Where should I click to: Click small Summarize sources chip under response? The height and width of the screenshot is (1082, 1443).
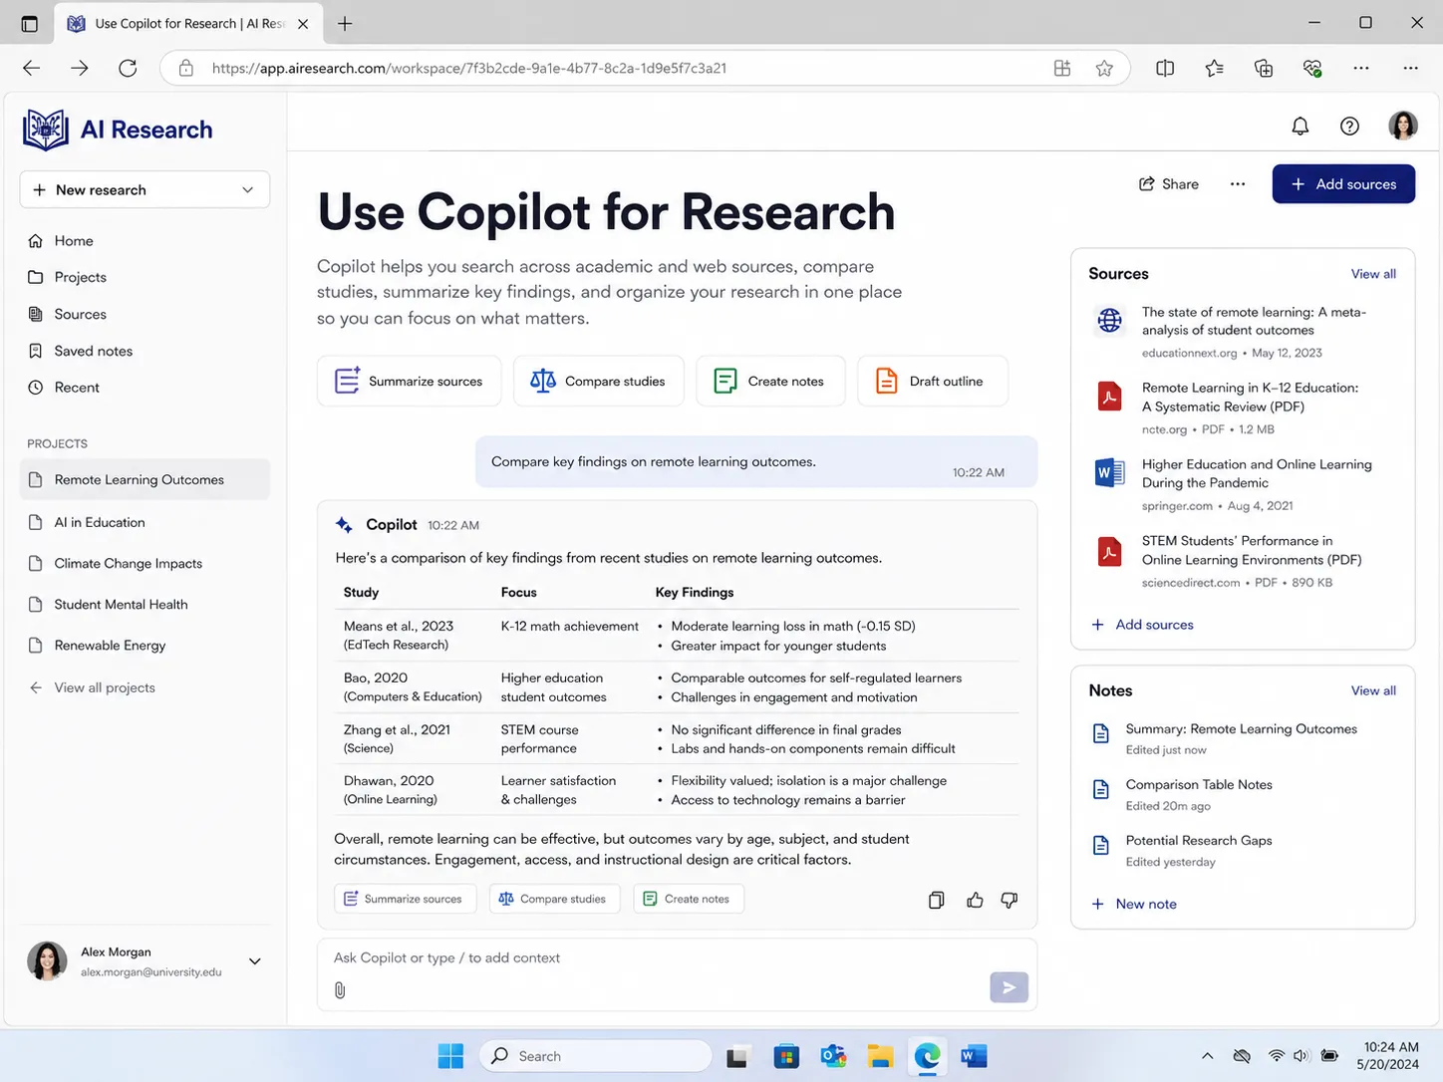(x=405, y=899)
